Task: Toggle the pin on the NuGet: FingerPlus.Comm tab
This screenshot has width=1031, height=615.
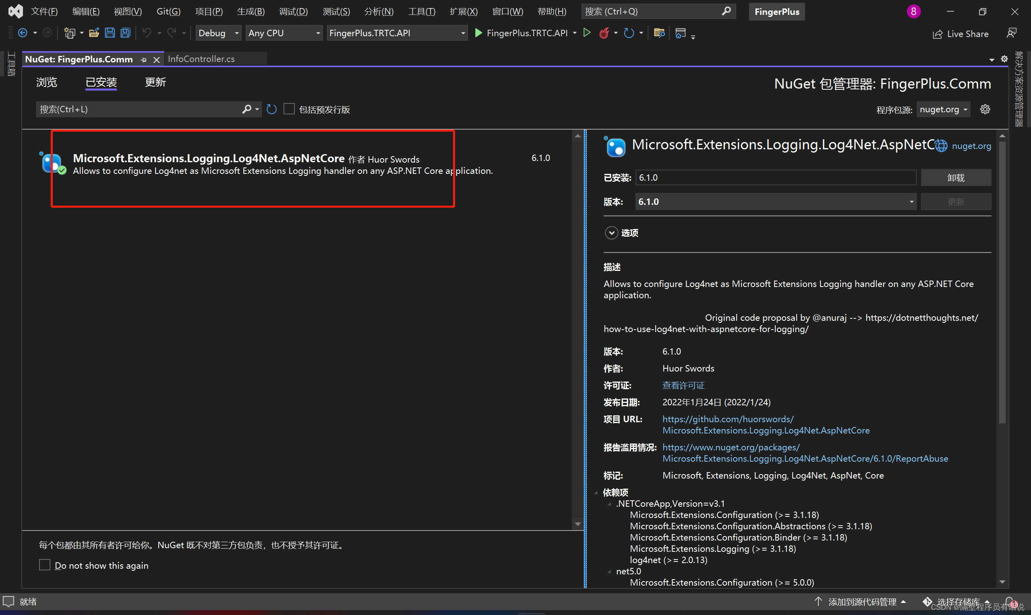Action: click(143, 59)
